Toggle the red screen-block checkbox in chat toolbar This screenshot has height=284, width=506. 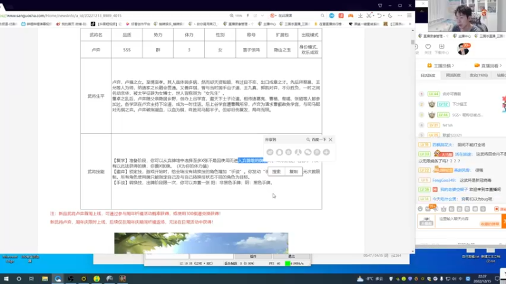(497, 209)
